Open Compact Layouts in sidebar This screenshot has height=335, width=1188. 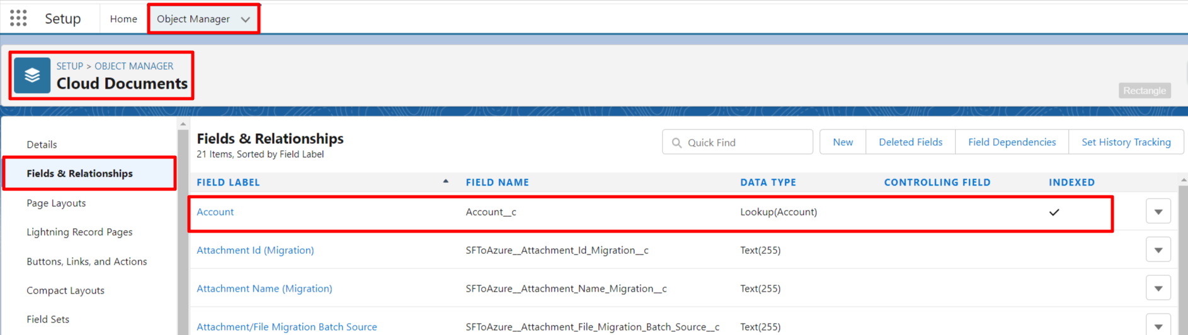(66, 290)
